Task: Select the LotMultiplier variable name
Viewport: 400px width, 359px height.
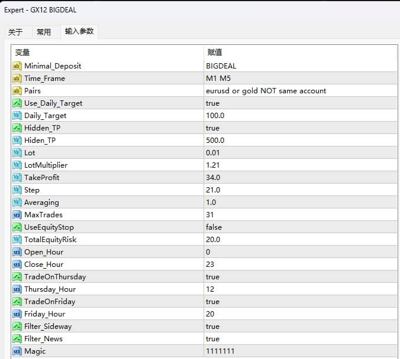Action: (x=46, y=165)
